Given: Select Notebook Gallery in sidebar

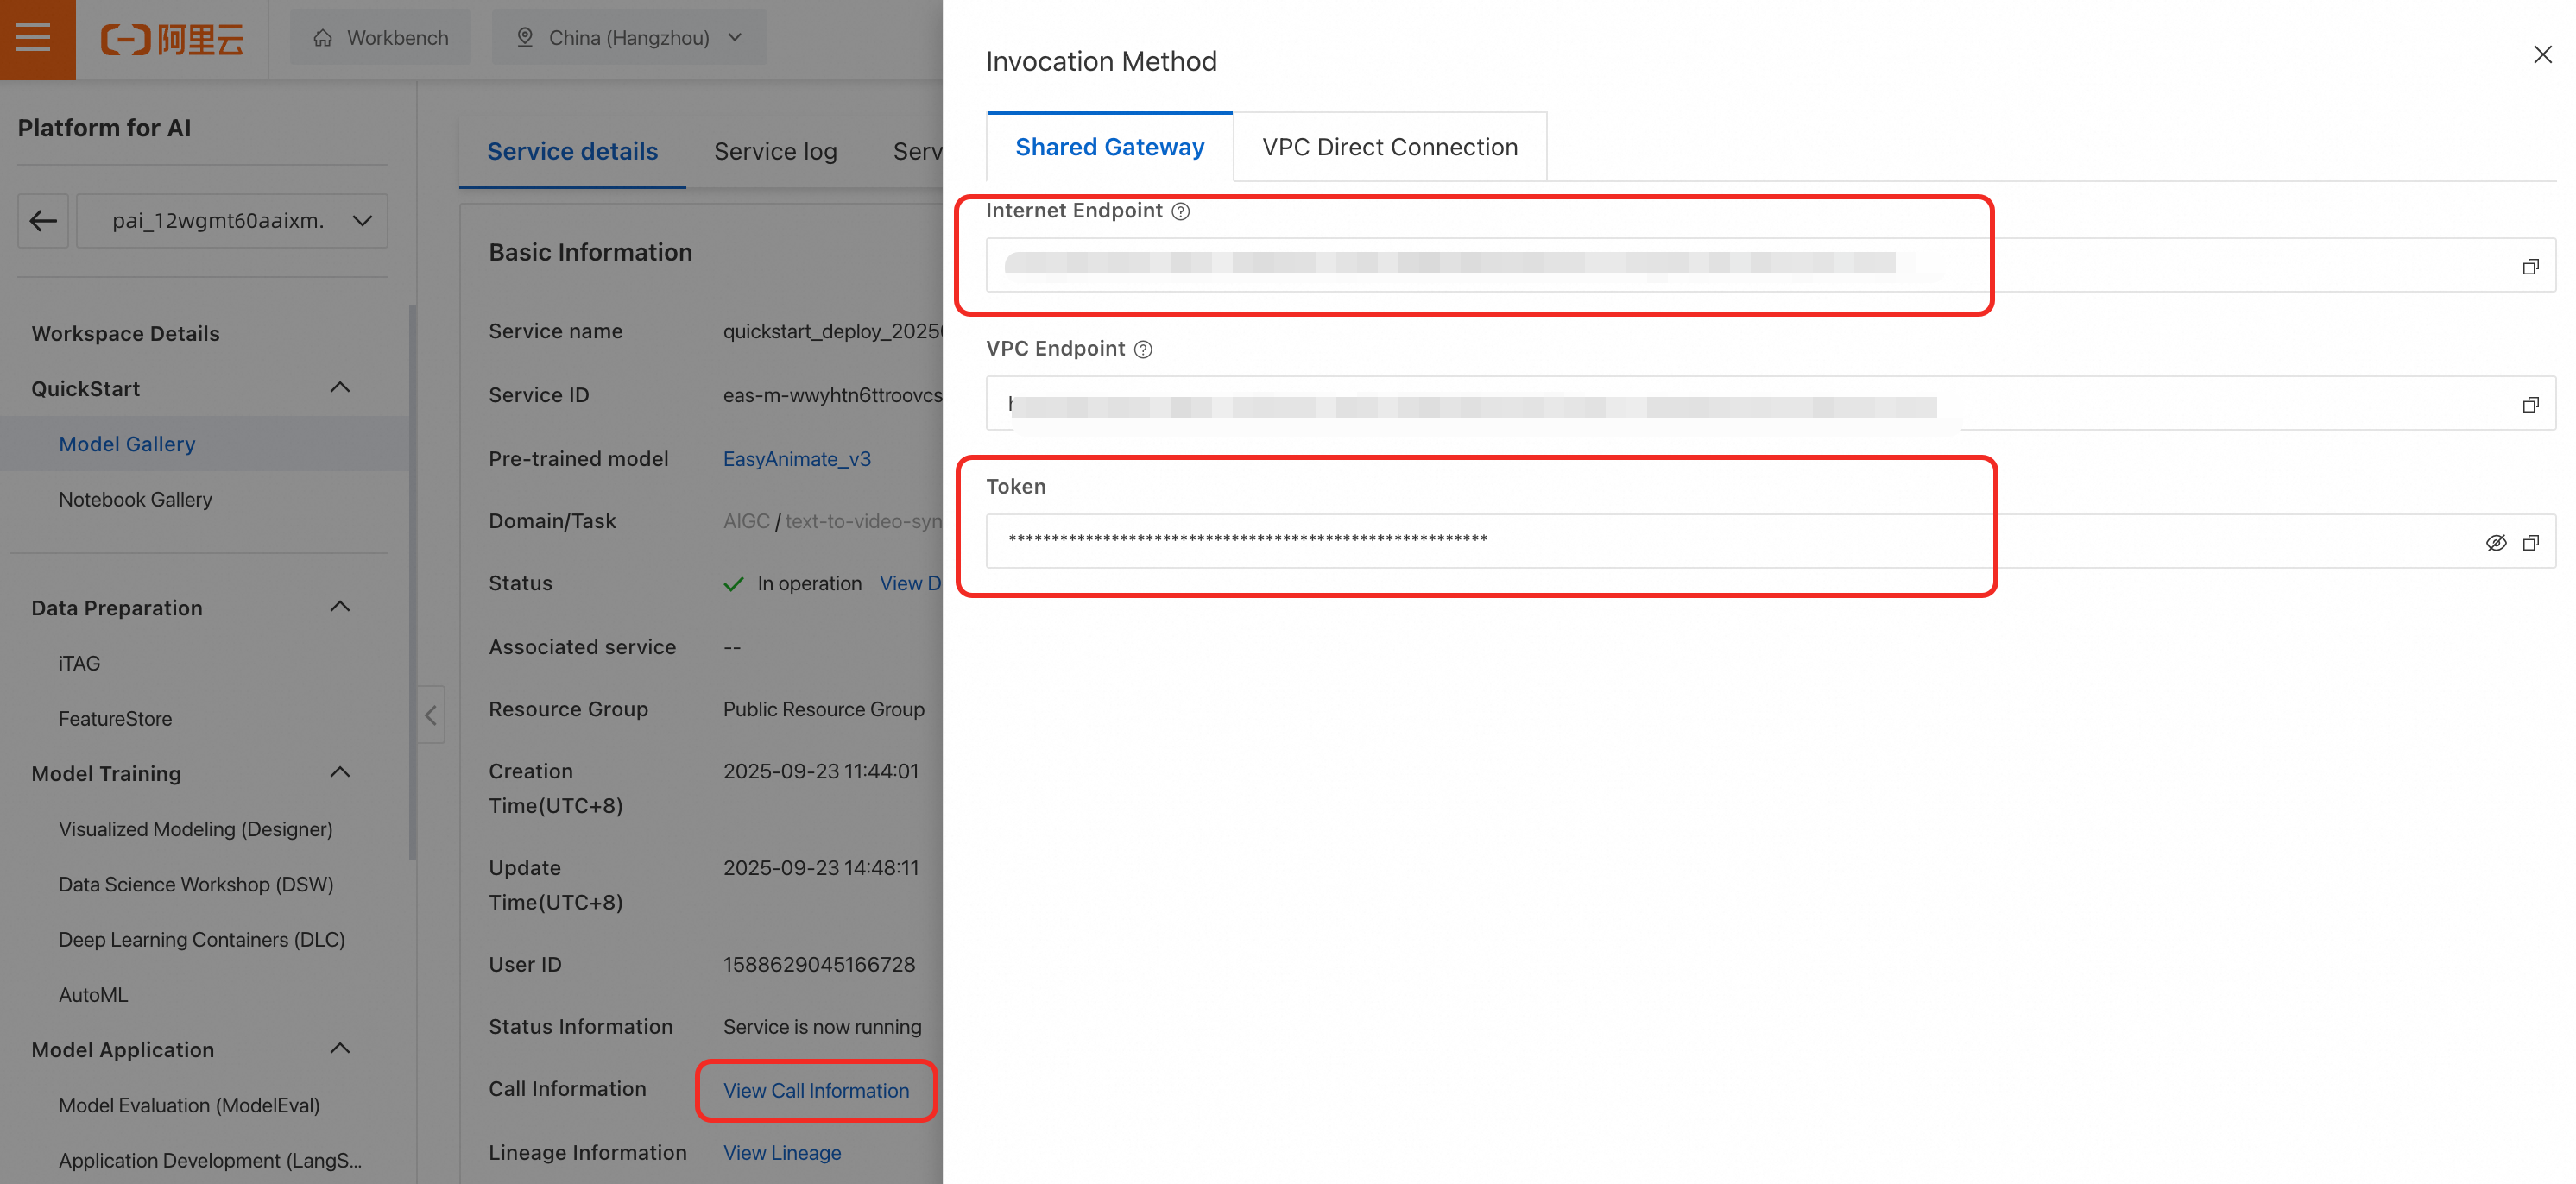Looking at the screenshot, I should click(135, 499).
